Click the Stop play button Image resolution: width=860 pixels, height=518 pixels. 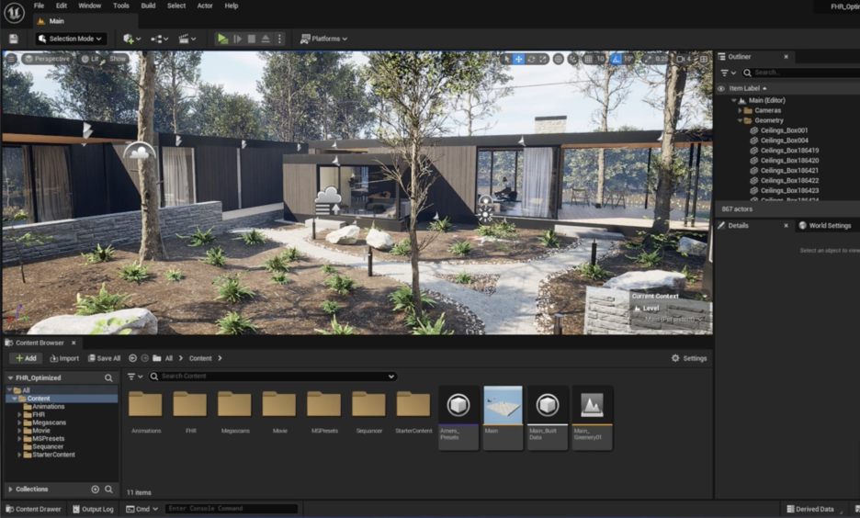coord(251,39)
